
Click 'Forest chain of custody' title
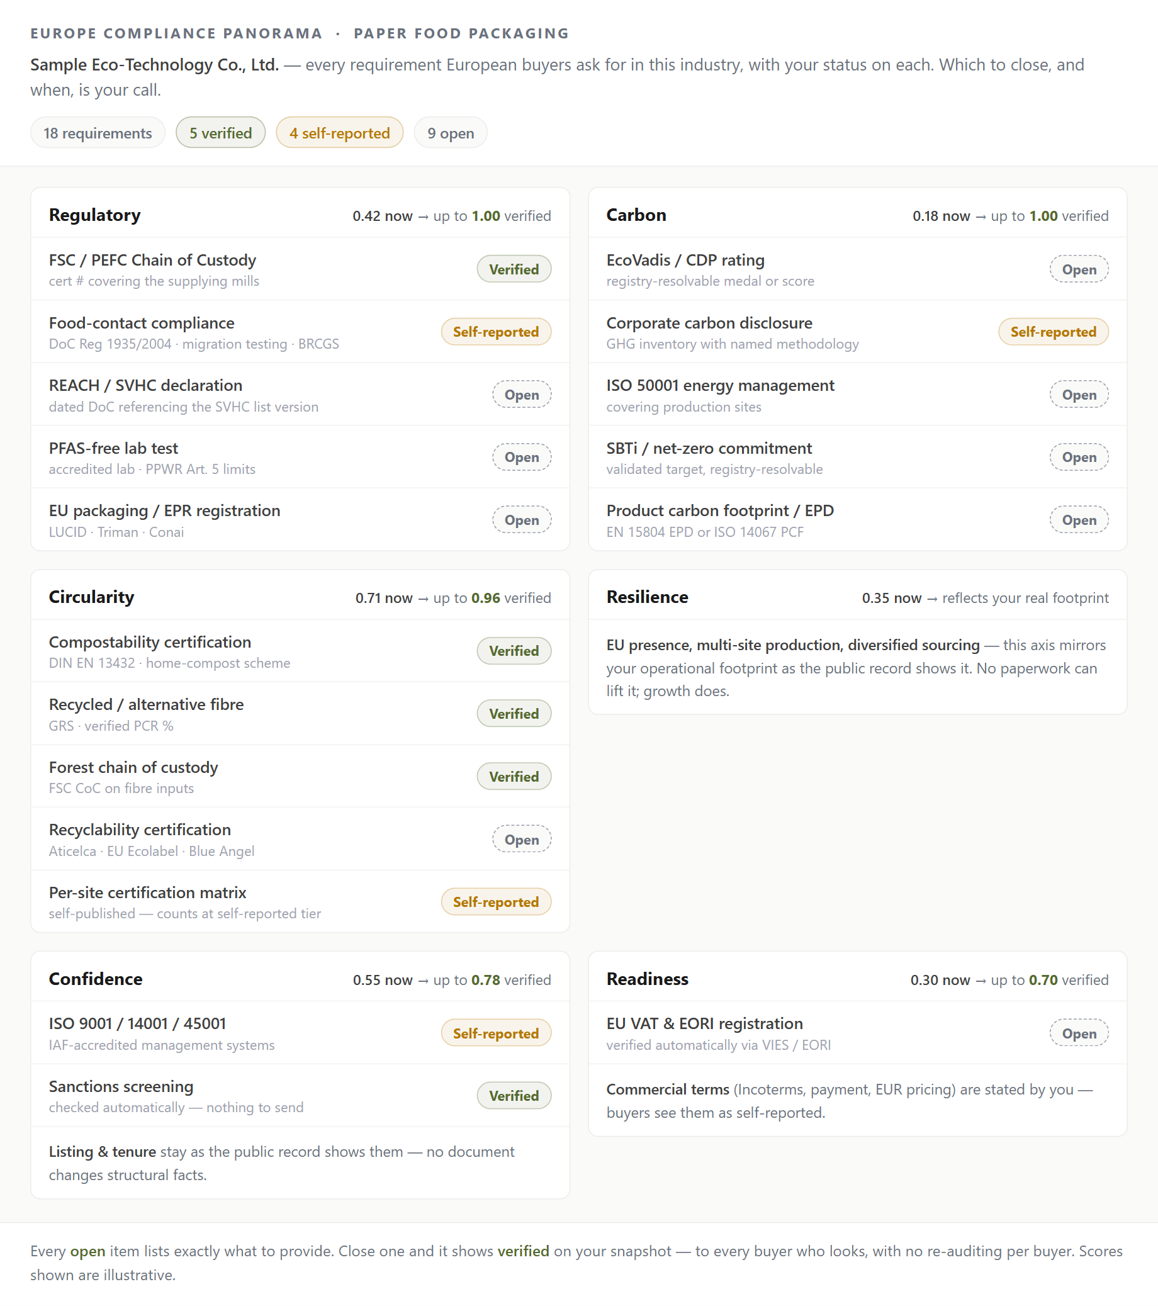click(133, 767)
